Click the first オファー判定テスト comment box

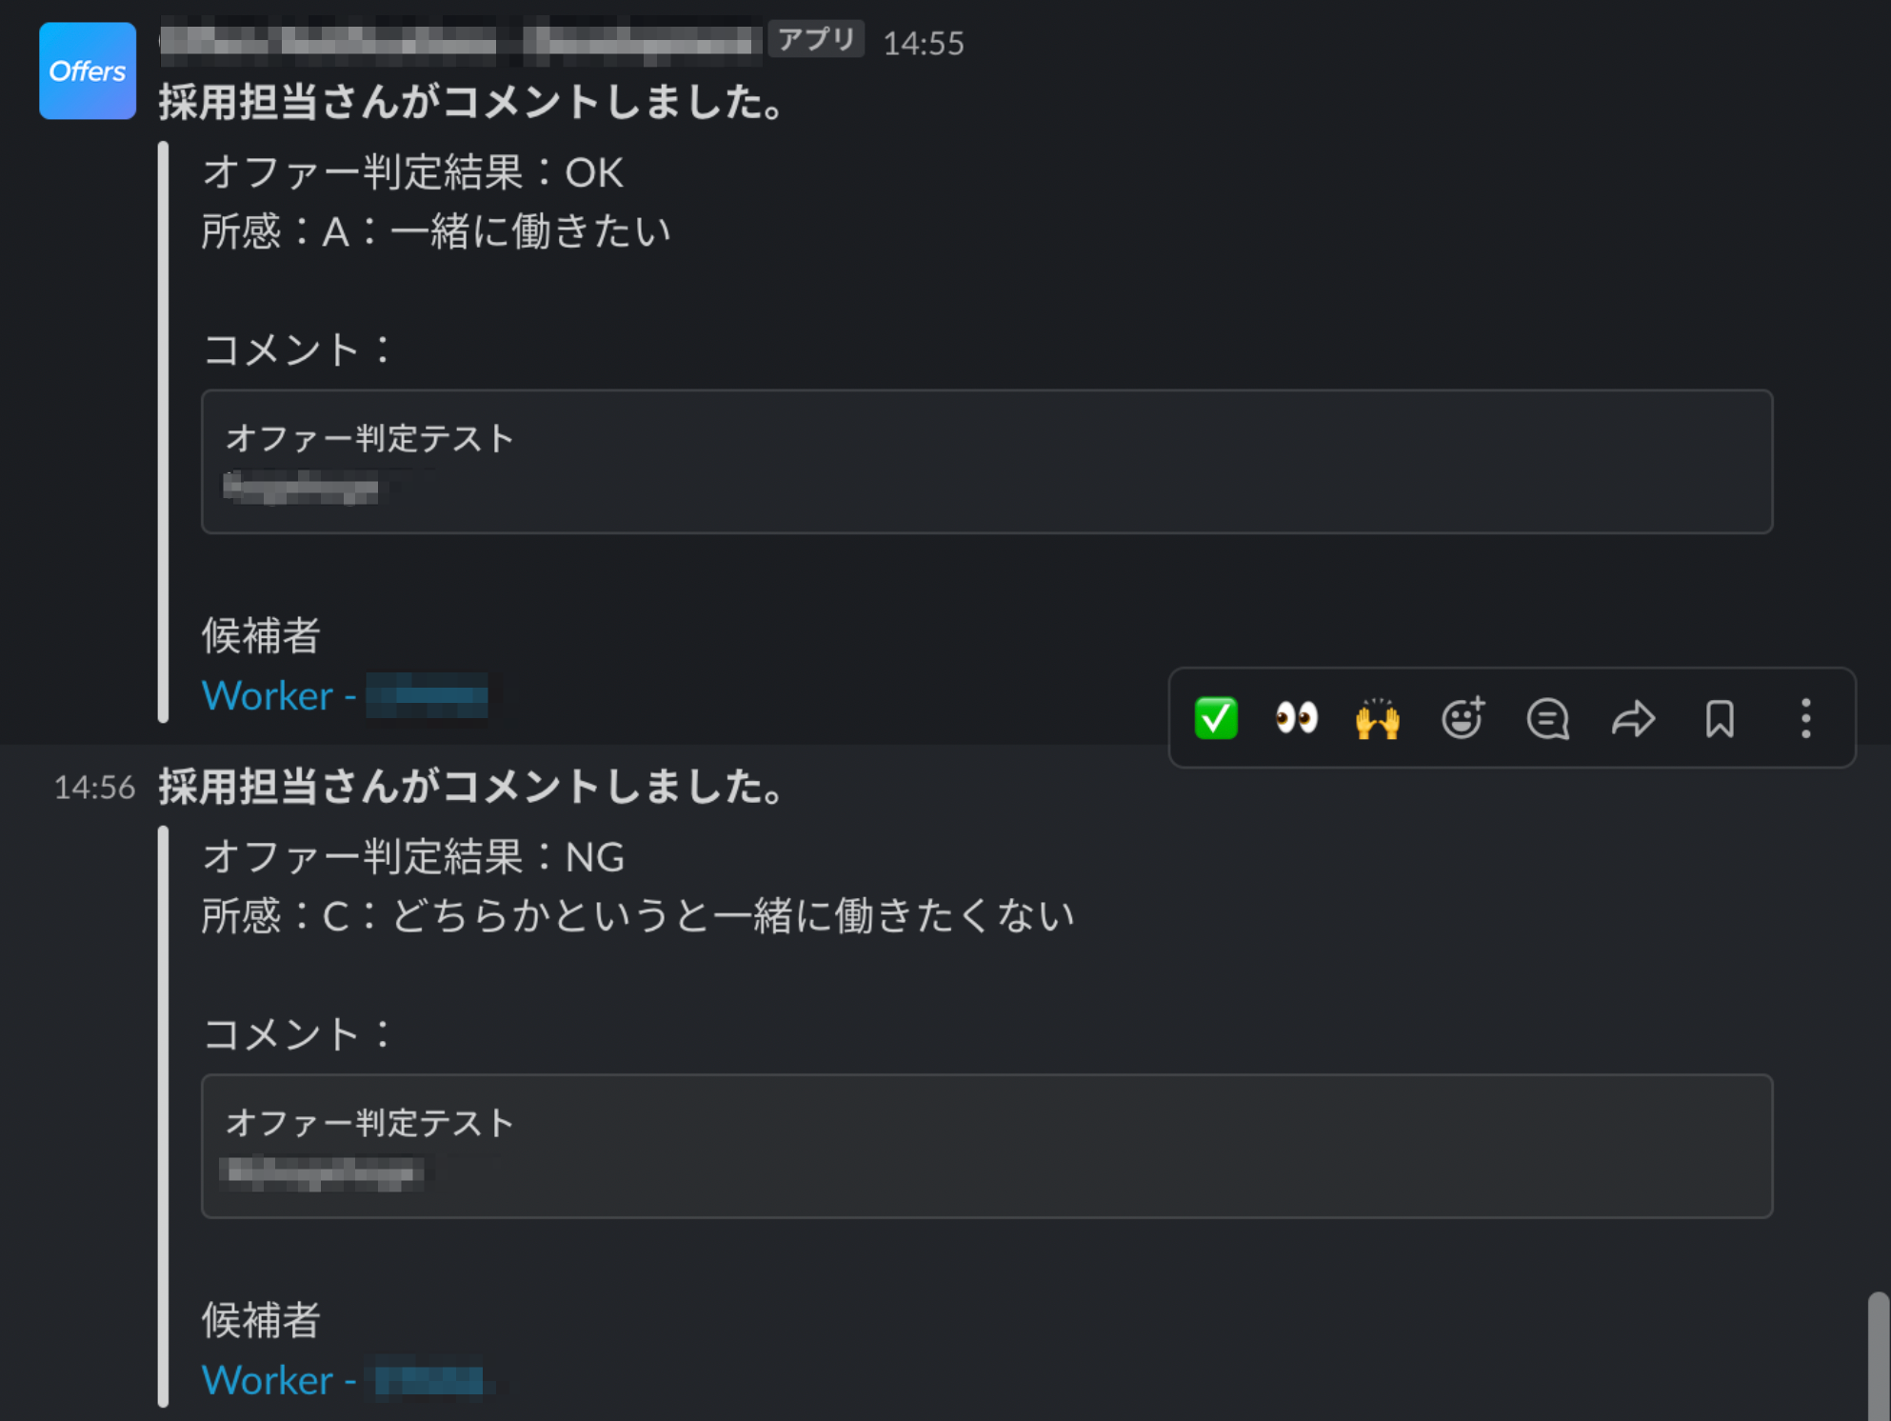pos(986,461)
